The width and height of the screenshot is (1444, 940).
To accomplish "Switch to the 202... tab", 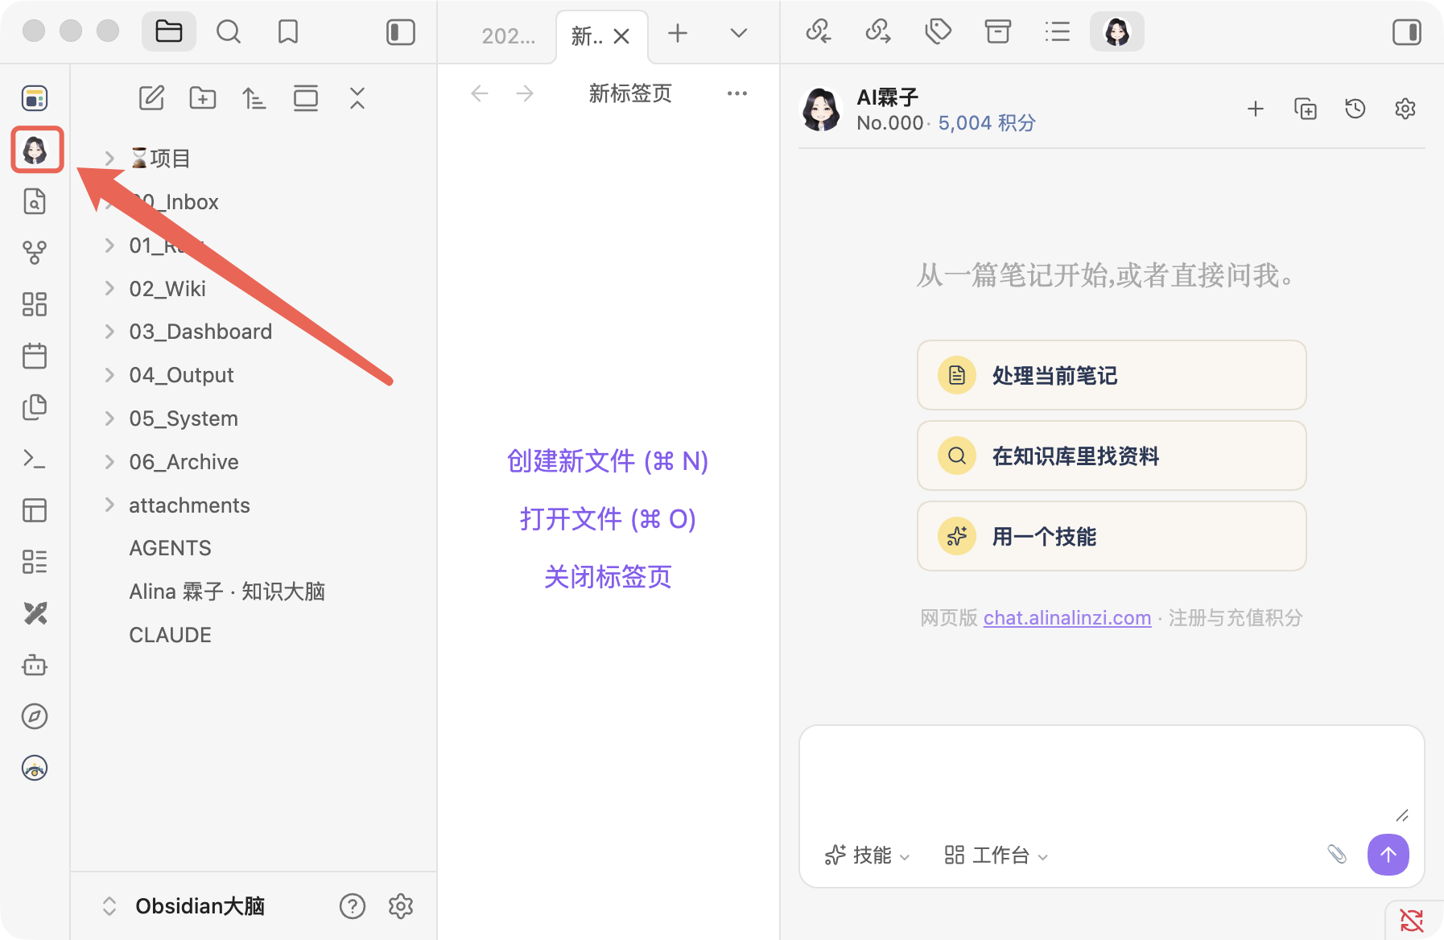I will pos(508,35).
